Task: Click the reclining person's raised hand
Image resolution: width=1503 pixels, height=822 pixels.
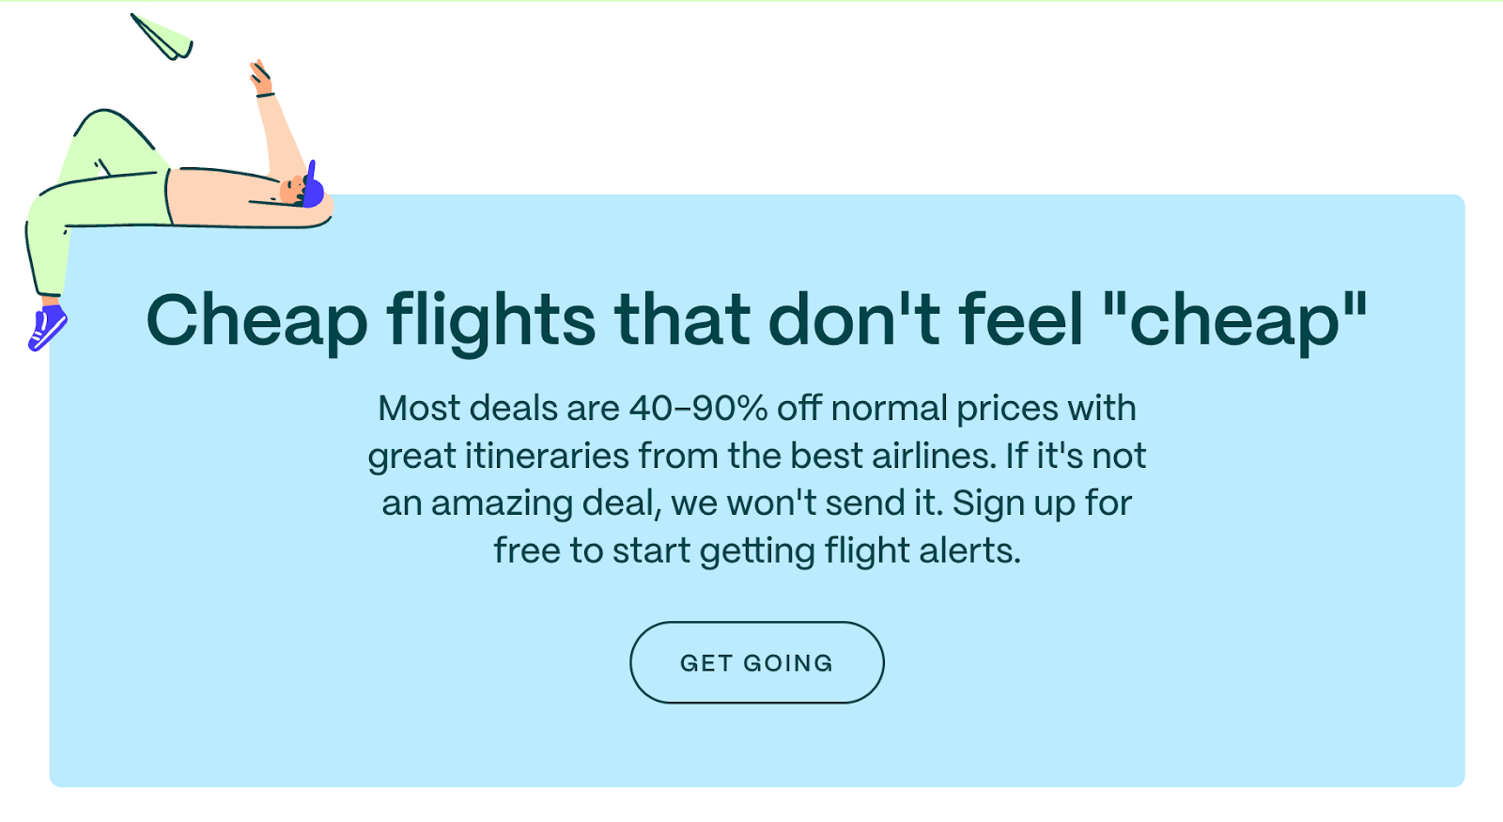Action: [259, 73]
